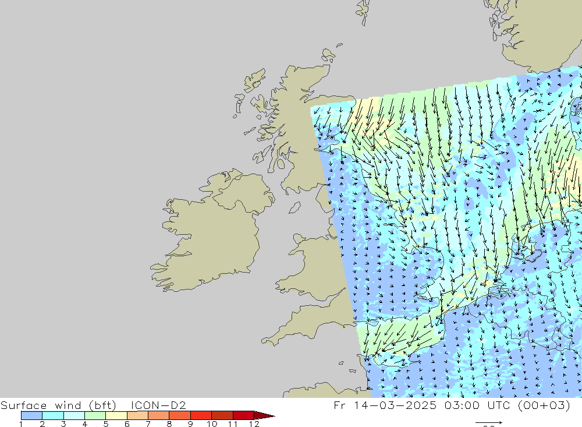The width and height of the screenshot is (582, 427).
Task: Select the Beaufort 2–3 cyan legend swatch
Action: coord(53,415)
